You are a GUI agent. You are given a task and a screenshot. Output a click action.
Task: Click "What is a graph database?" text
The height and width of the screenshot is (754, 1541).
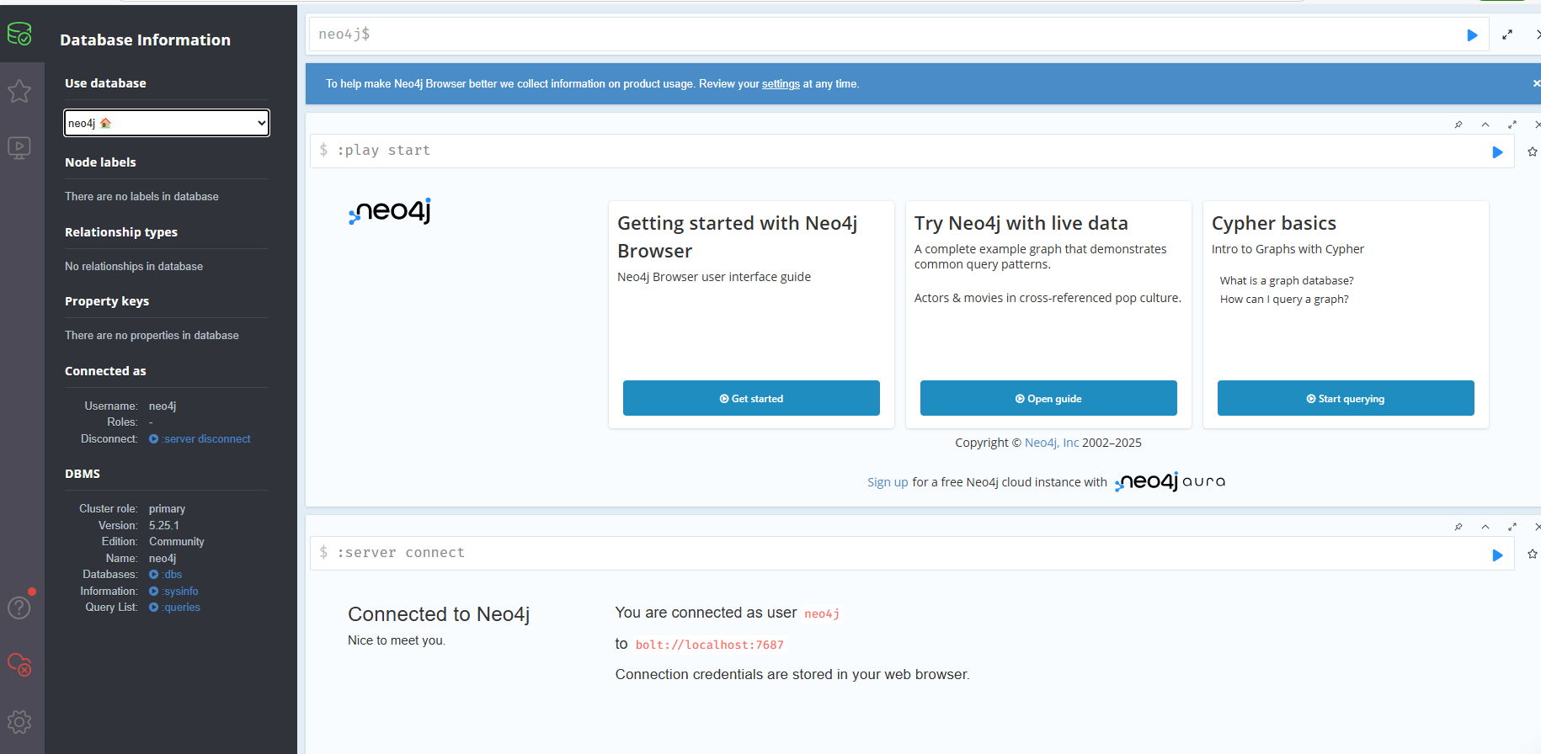click(x=1287, y=281)
